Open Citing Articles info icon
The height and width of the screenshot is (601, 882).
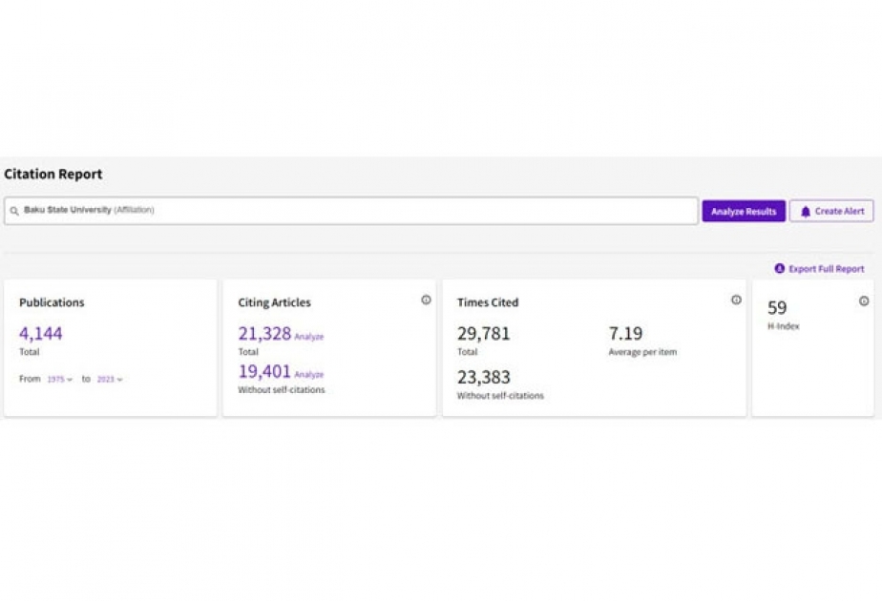pyautogui.click(x=426, y=300)
